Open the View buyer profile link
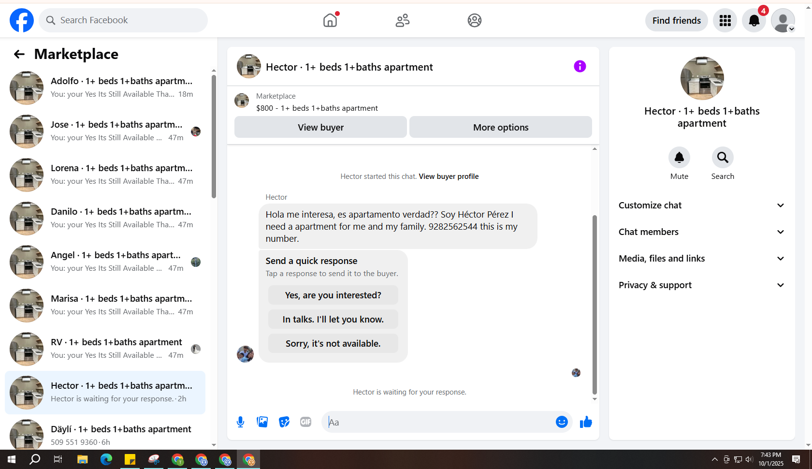812x469 pixels. tap(449, 176)
